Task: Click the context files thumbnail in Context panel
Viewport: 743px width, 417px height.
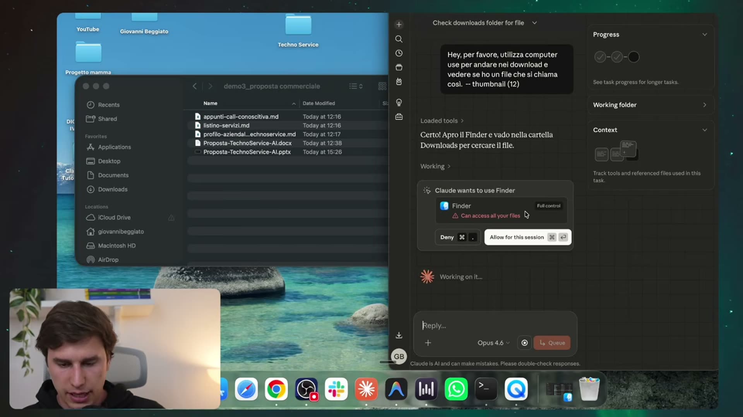Action: click(616, 151)
